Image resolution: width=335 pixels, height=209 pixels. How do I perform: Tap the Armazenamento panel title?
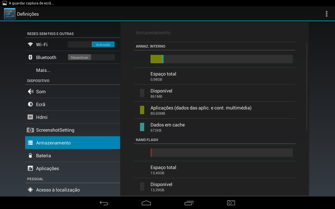[x=153, y=33]
